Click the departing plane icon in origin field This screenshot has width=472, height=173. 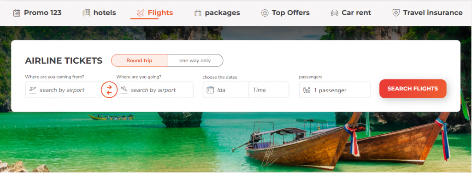[33, 89]
